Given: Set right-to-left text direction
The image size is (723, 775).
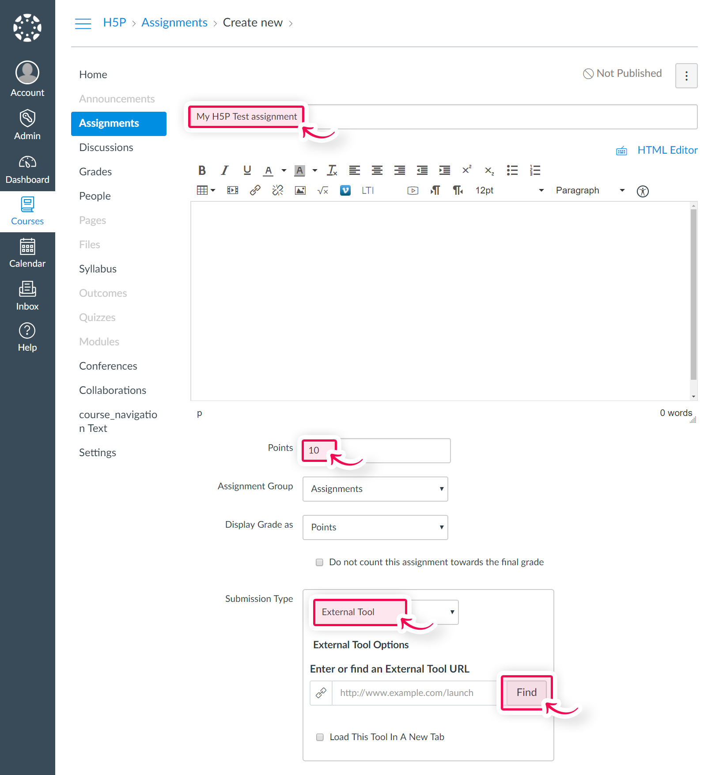Looking at the screenshot, I should 458,190.
